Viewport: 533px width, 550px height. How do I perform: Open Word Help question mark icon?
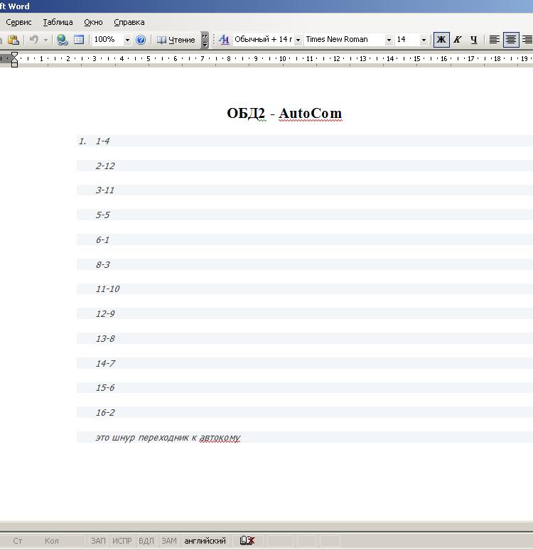click(x=141, y=40)
